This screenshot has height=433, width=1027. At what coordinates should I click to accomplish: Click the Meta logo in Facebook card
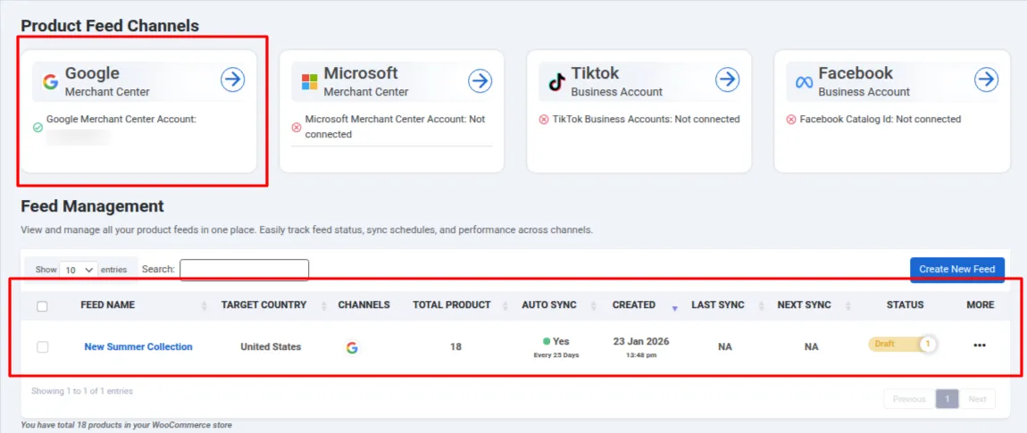click(x=804, y=82)
